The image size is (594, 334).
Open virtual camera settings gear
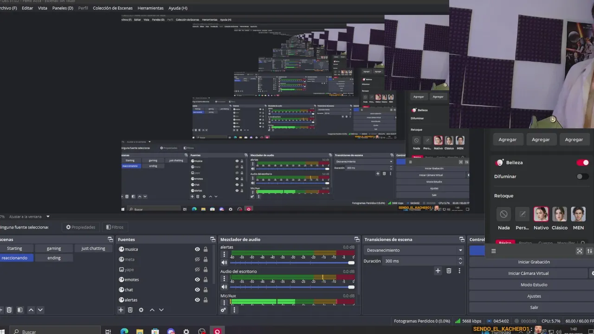tap(592, 273)
